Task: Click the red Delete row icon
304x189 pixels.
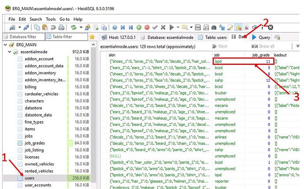Action: 147,27
